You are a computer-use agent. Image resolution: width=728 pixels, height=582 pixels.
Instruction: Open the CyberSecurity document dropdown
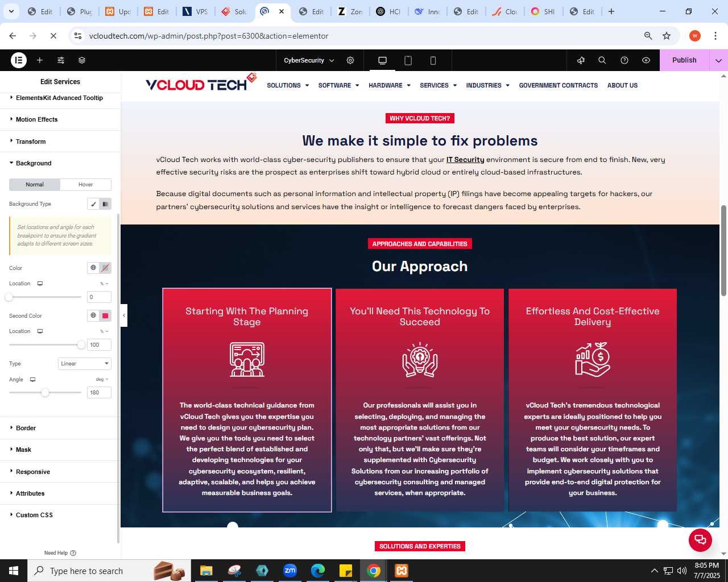309,60
